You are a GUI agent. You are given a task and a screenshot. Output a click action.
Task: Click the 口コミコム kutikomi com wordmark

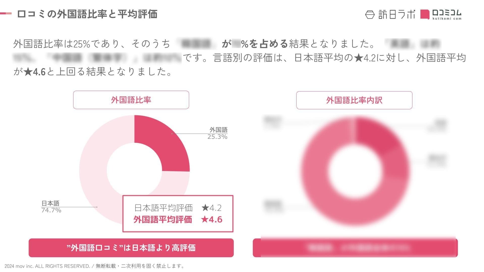447,14
